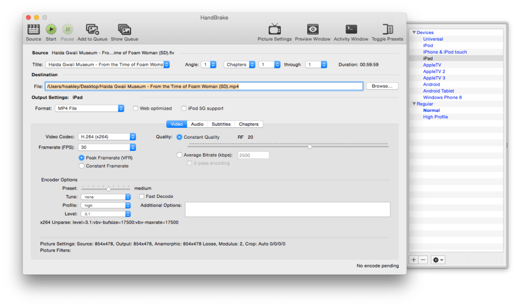Click the No encode pending status
515x307 pixels.
click(378, 266)
